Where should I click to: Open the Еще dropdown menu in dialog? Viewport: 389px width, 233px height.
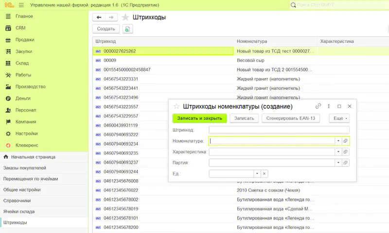tap(339, 118)
